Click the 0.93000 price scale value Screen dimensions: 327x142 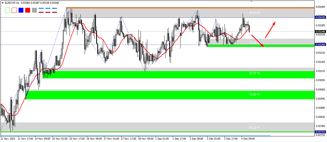(x=320, y=89)
